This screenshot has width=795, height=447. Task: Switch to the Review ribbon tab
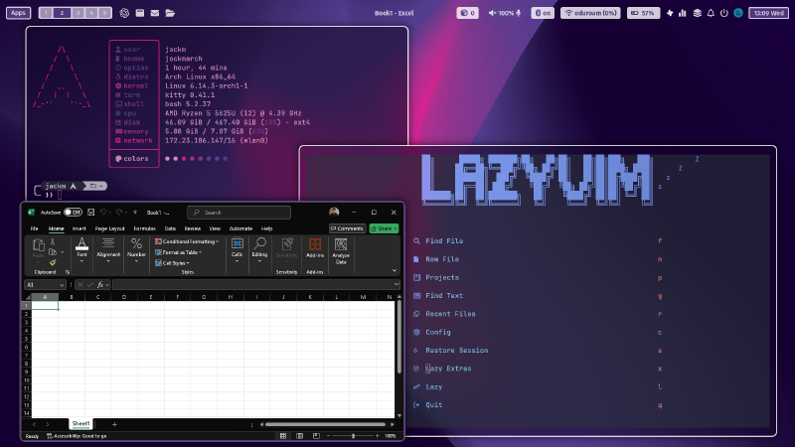(x=192, y=228)
